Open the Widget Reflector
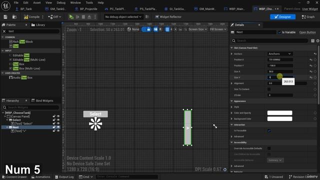 168,17
